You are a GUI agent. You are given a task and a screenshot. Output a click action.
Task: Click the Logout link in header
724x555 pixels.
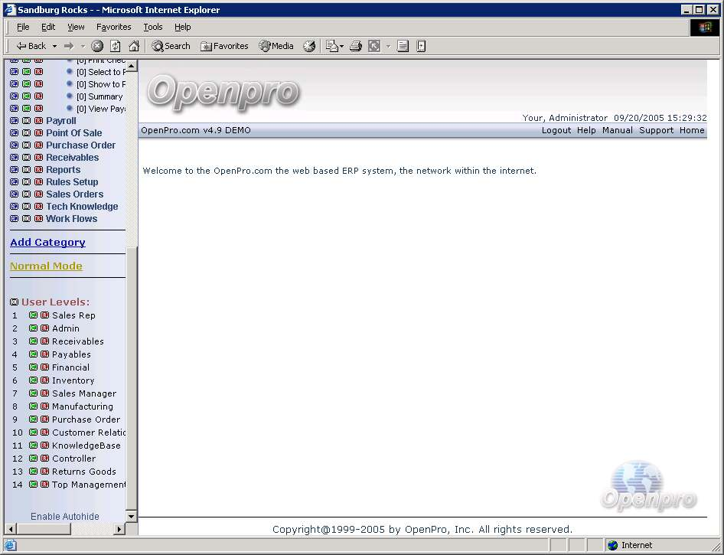pos(556,130)
